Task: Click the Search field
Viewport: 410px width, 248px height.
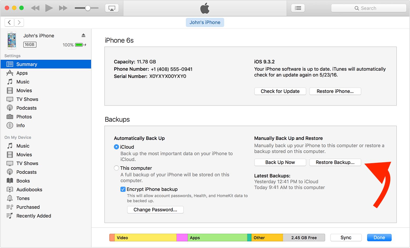Action: [368, 8]
